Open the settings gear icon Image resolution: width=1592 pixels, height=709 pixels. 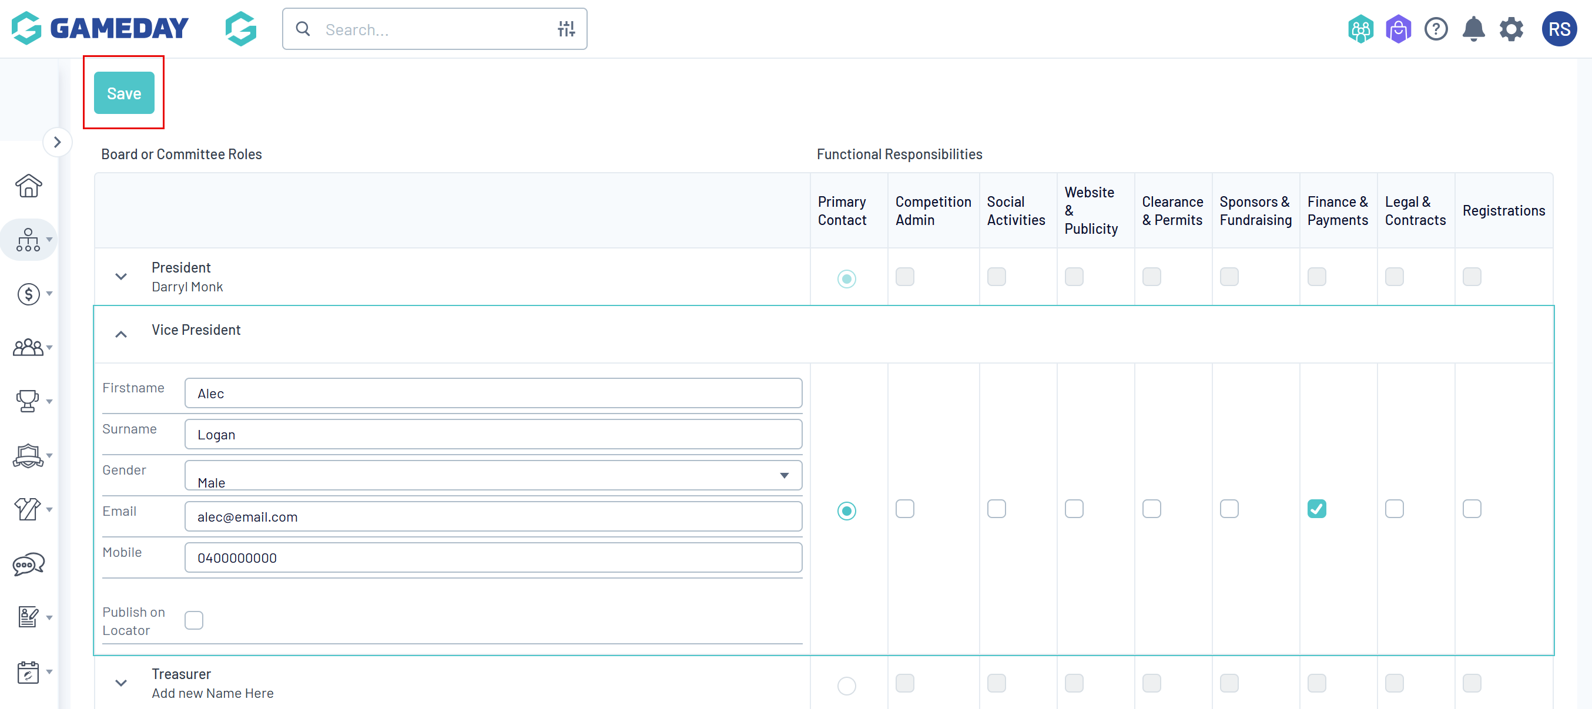tap(1511, 29)
